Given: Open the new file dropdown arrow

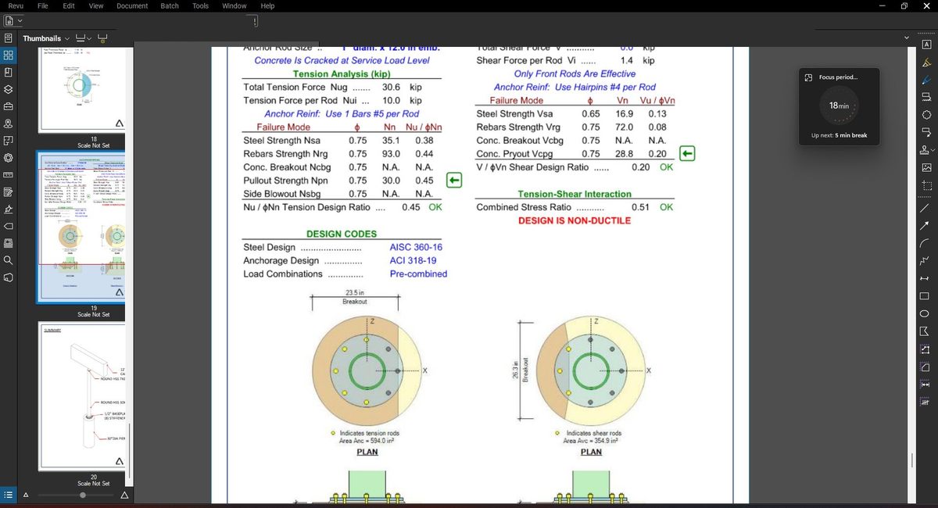Looking at the screenshot, I should [x=20, y=21].
